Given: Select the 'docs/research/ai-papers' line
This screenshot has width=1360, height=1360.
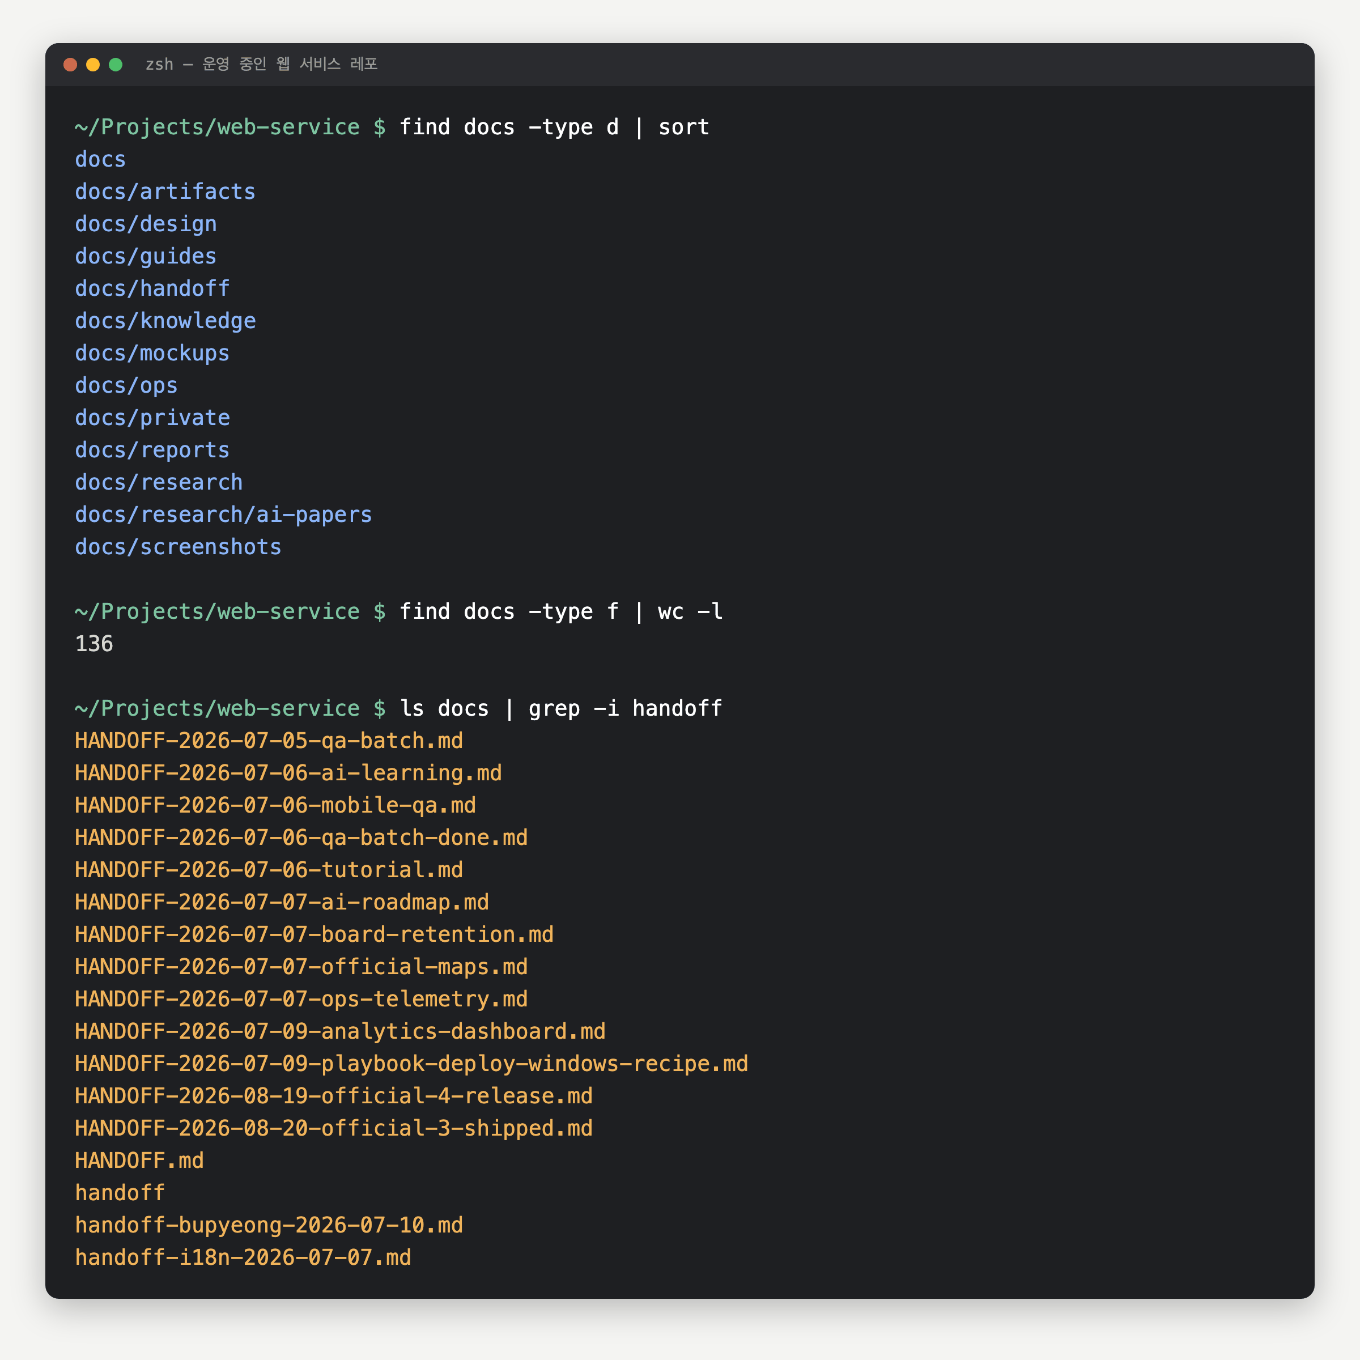Looking at the screenshot, I should point(223,515).
